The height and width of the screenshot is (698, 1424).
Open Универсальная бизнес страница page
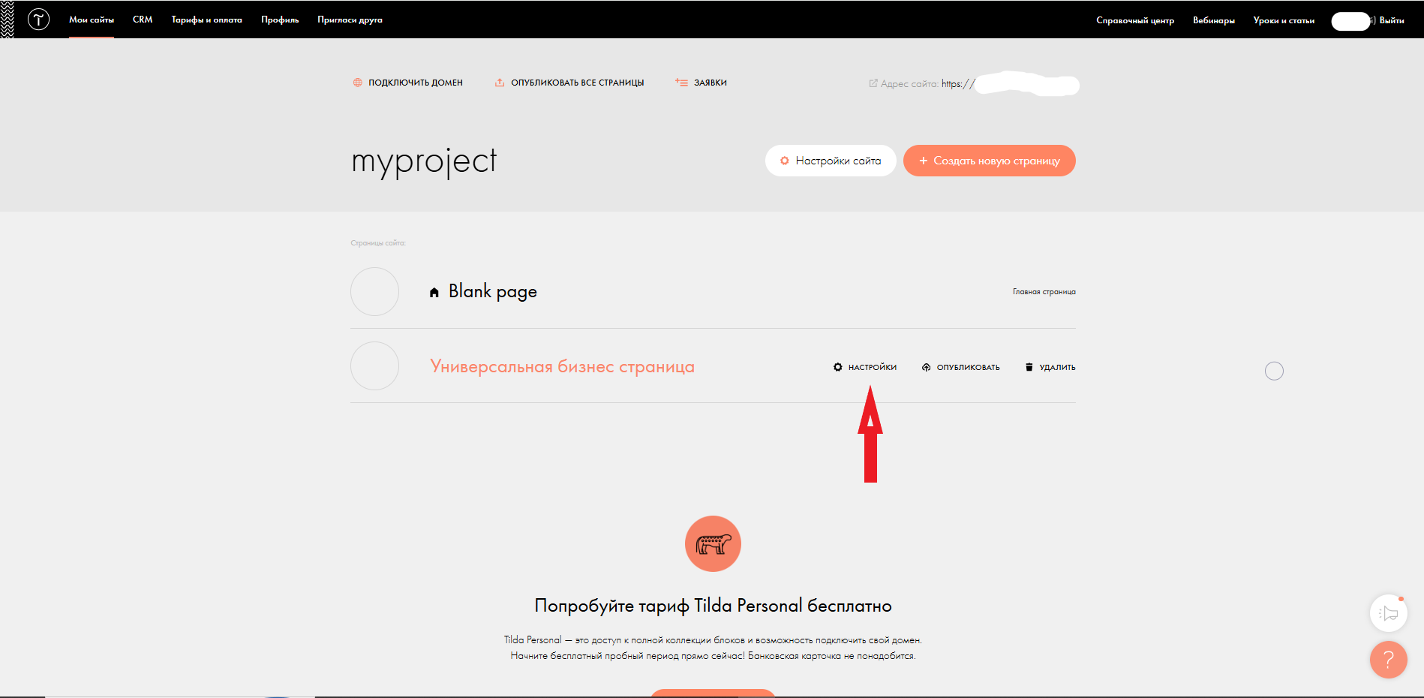[x=562, y=366]
